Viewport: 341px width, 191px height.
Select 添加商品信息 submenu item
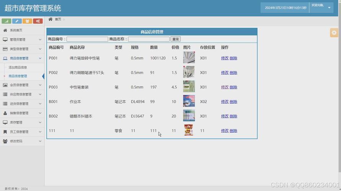coord(18,67)
